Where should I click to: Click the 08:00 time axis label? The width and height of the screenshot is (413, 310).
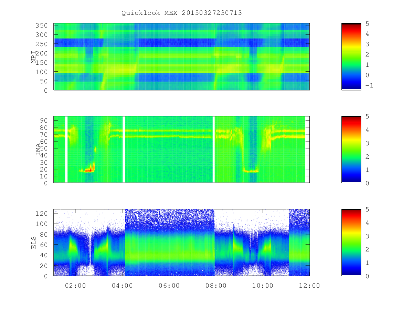coord(216,286)
